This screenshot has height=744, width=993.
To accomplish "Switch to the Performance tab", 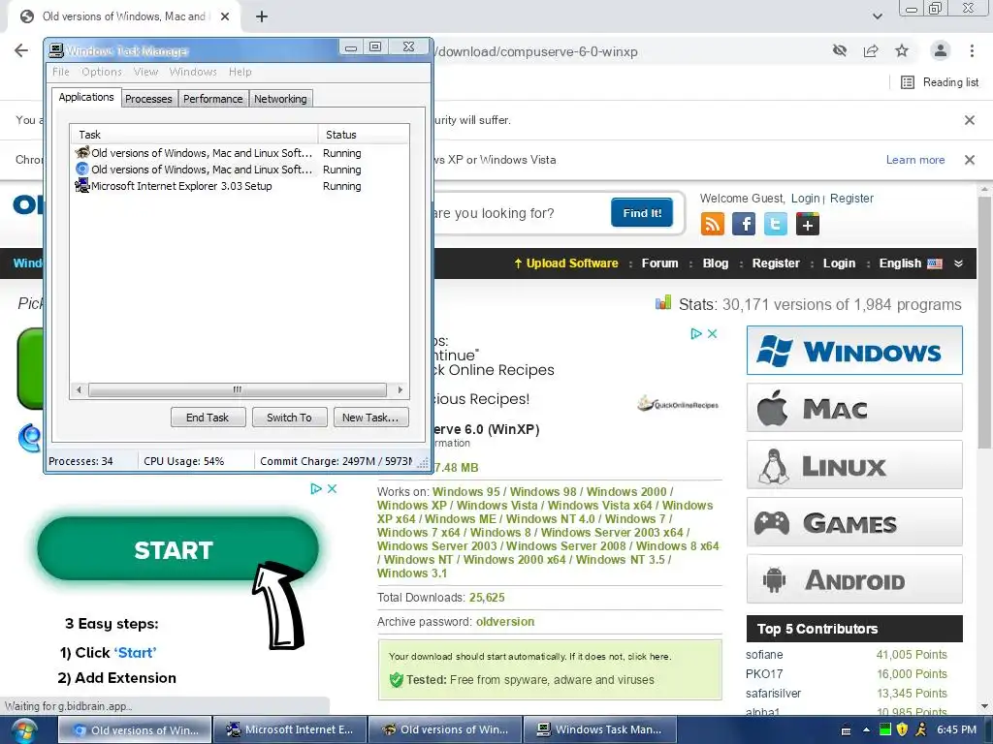I will [x=212, y=99].
